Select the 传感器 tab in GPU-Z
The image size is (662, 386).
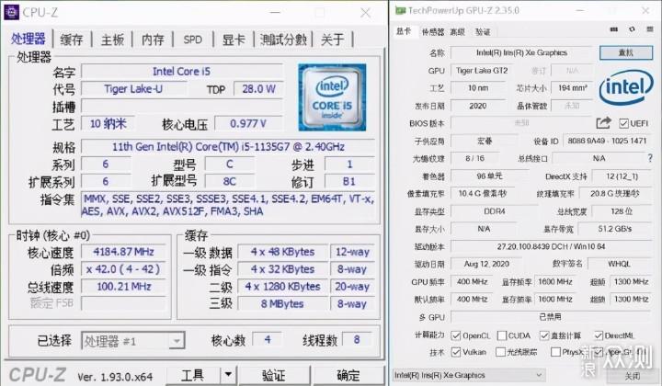point(433,31)
